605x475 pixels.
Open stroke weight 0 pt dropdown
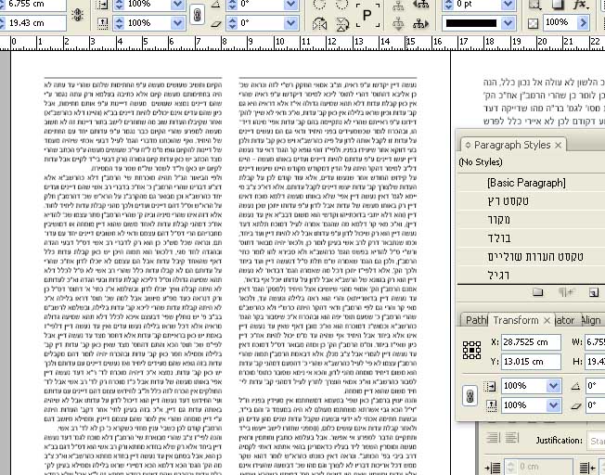(508, 4)
